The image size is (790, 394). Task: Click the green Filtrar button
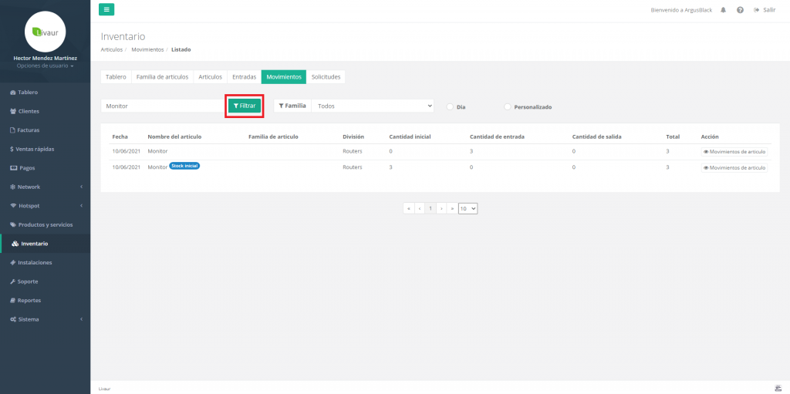(x=245, y=106)
